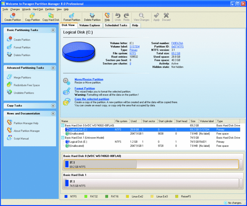Click the Undo toolbar button

pyautogui.click(x=118, y=17)
